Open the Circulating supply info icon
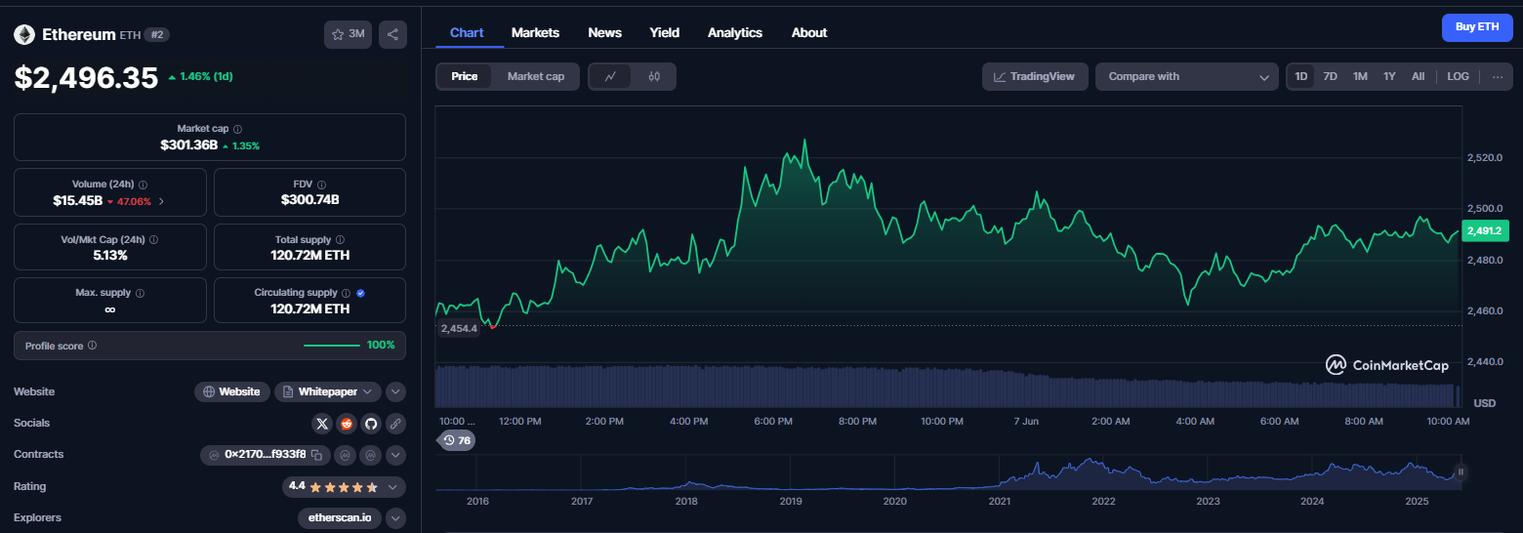This screenshot has width=1523, height=533. pyautogui.click(x=347, y=293)
